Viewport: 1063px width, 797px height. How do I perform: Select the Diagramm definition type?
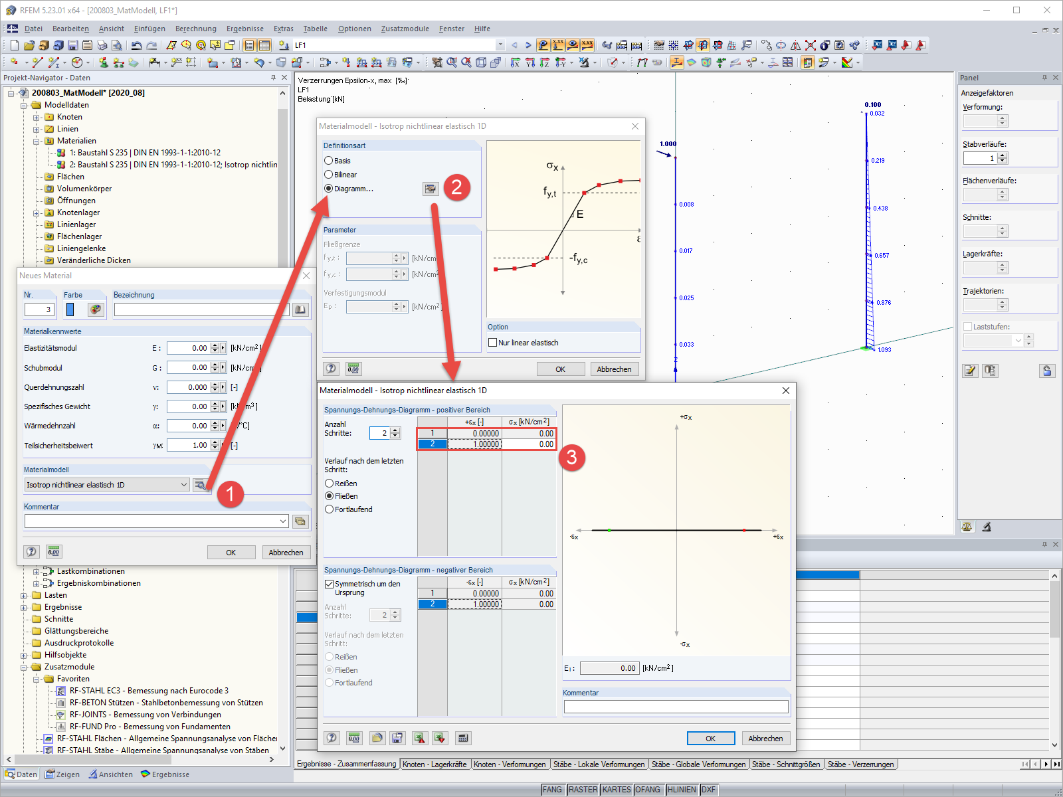coord(328,189)
